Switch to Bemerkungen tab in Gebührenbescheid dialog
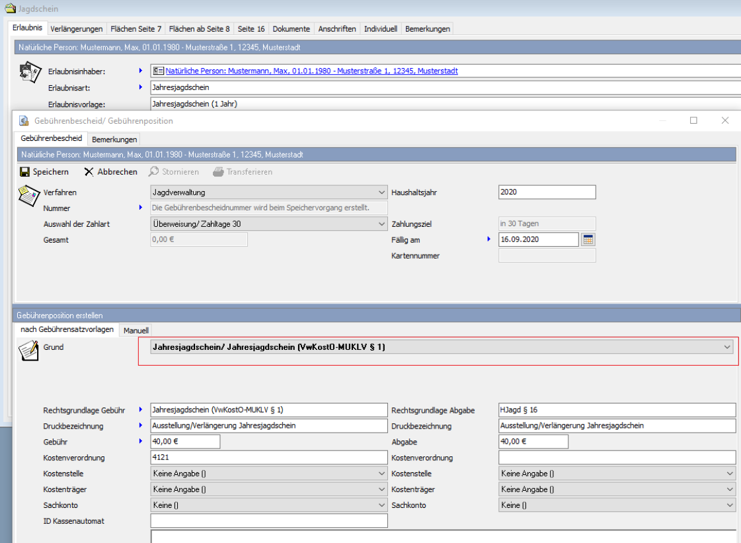The image size is (741, 543). pyautogui.click(x=114, y=140)
